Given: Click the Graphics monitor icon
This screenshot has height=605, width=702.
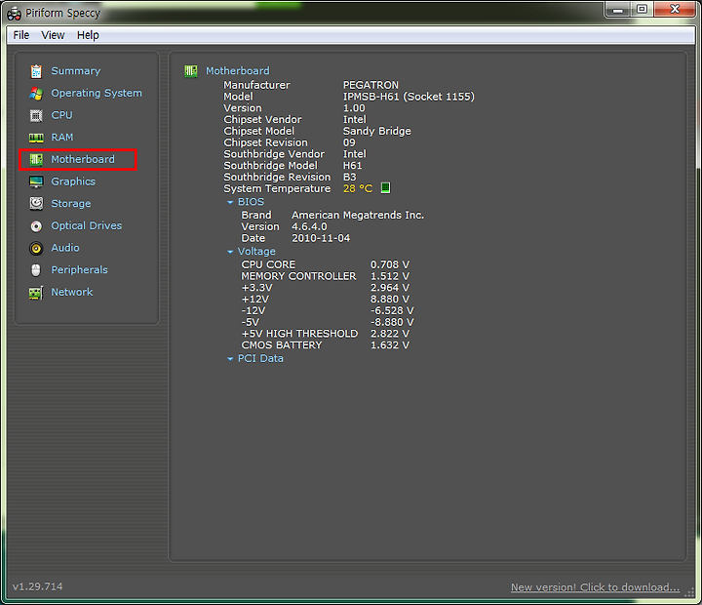Looking at the screenshot, I should click(x=36, y=181).
